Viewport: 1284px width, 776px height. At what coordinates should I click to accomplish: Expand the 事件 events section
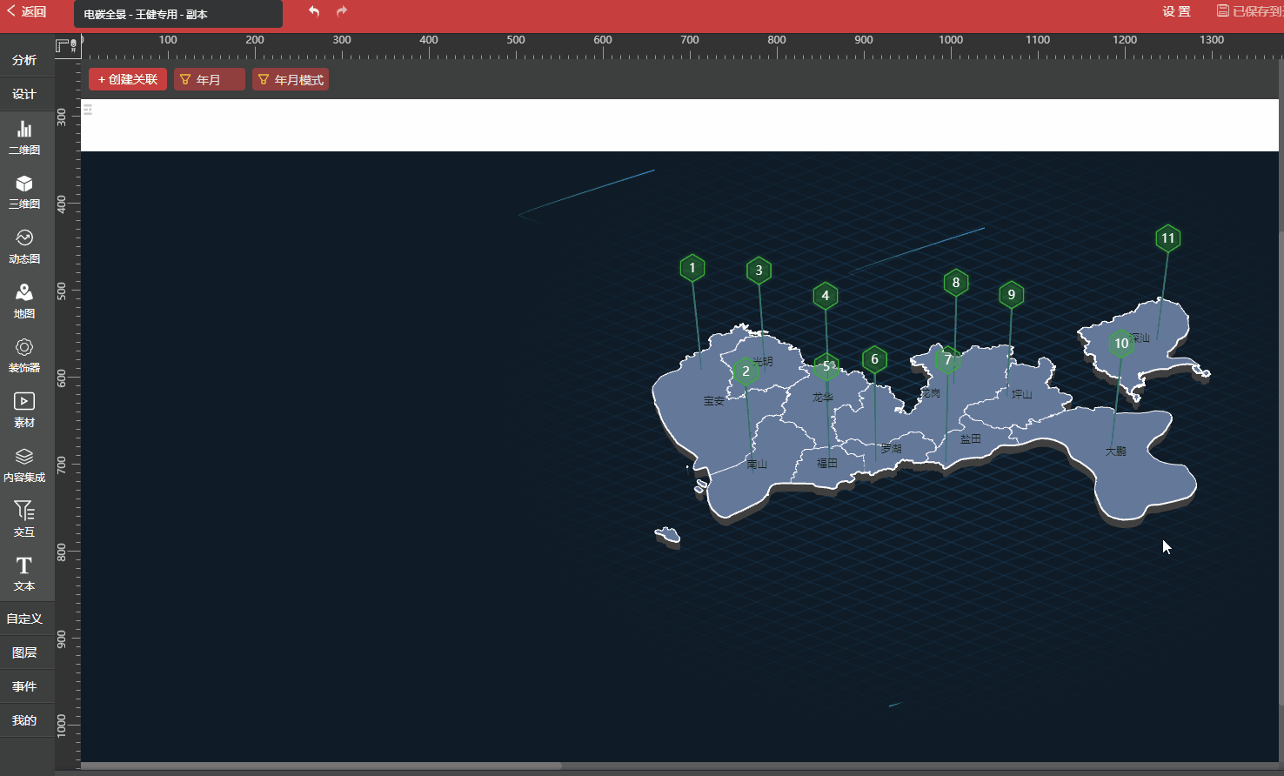click(x=24, y=686)
